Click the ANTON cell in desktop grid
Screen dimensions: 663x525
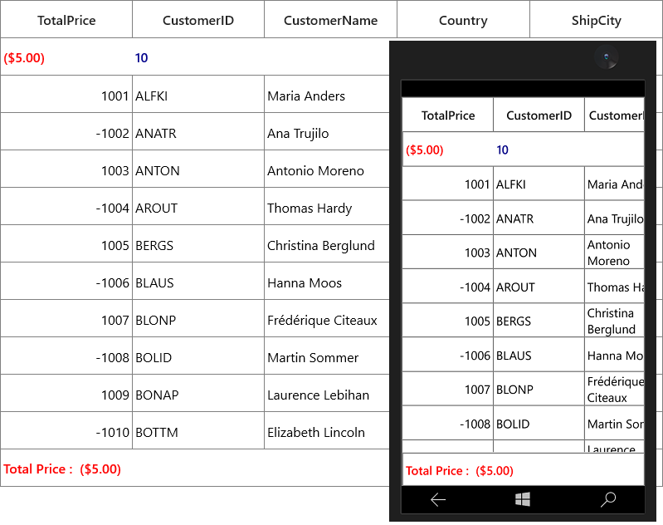point(198,169)
